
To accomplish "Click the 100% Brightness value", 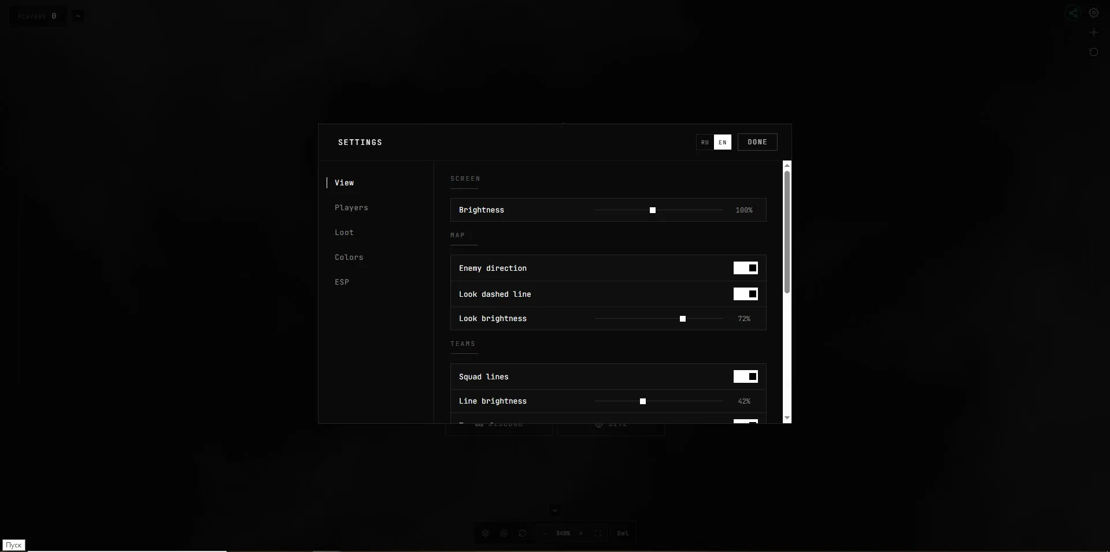I will (744, 210).
